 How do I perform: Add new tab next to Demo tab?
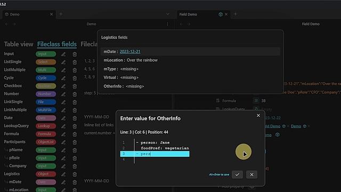click(61, 14)
